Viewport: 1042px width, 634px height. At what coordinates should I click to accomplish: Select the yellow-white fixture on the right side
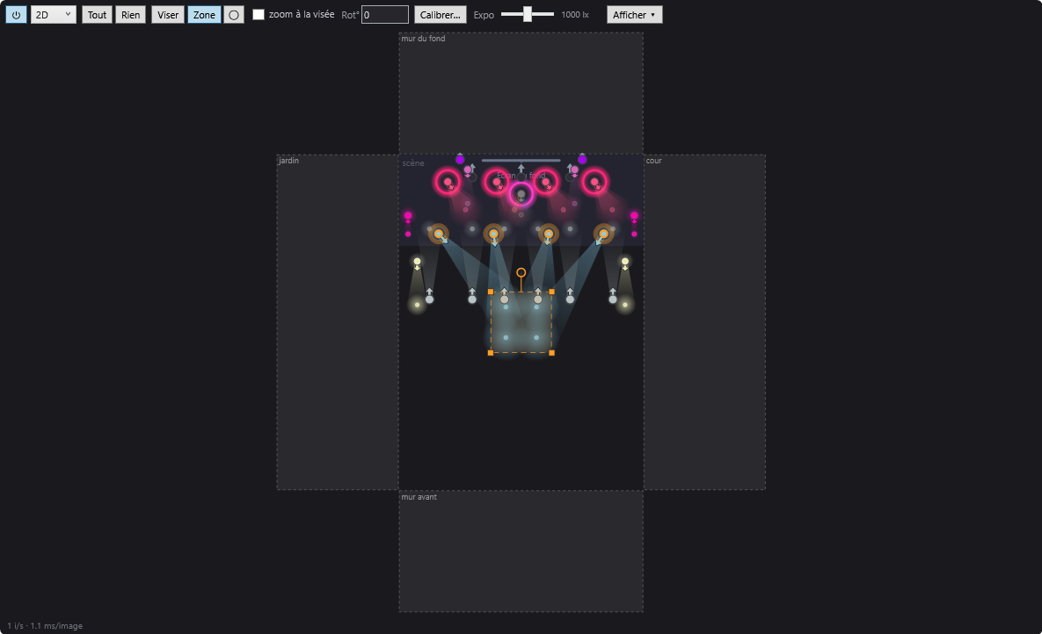coord(624,262)
